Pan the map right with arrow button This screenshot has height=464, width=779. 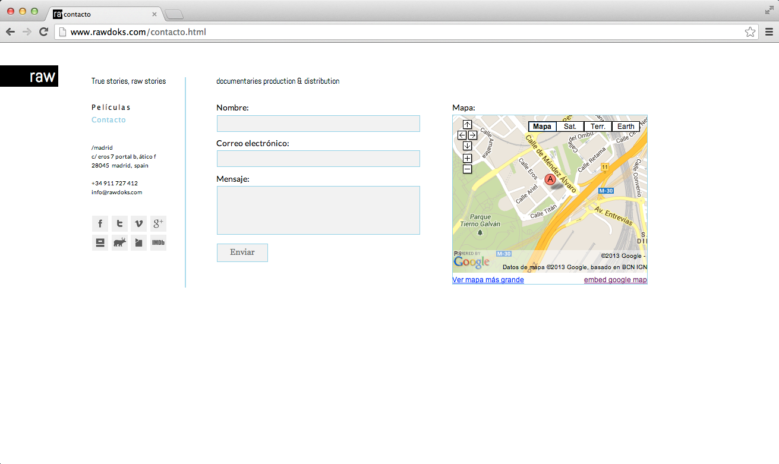click(472, 135)
